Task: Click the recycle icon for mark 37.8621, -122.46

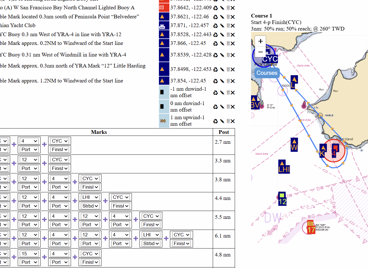Action: (216, 17)
